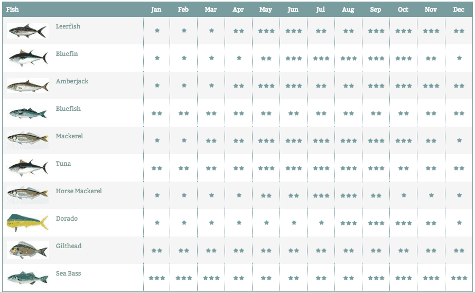Open the Horse Mackerel link
This screenshot has width=475, height=293.
(79, 191)
